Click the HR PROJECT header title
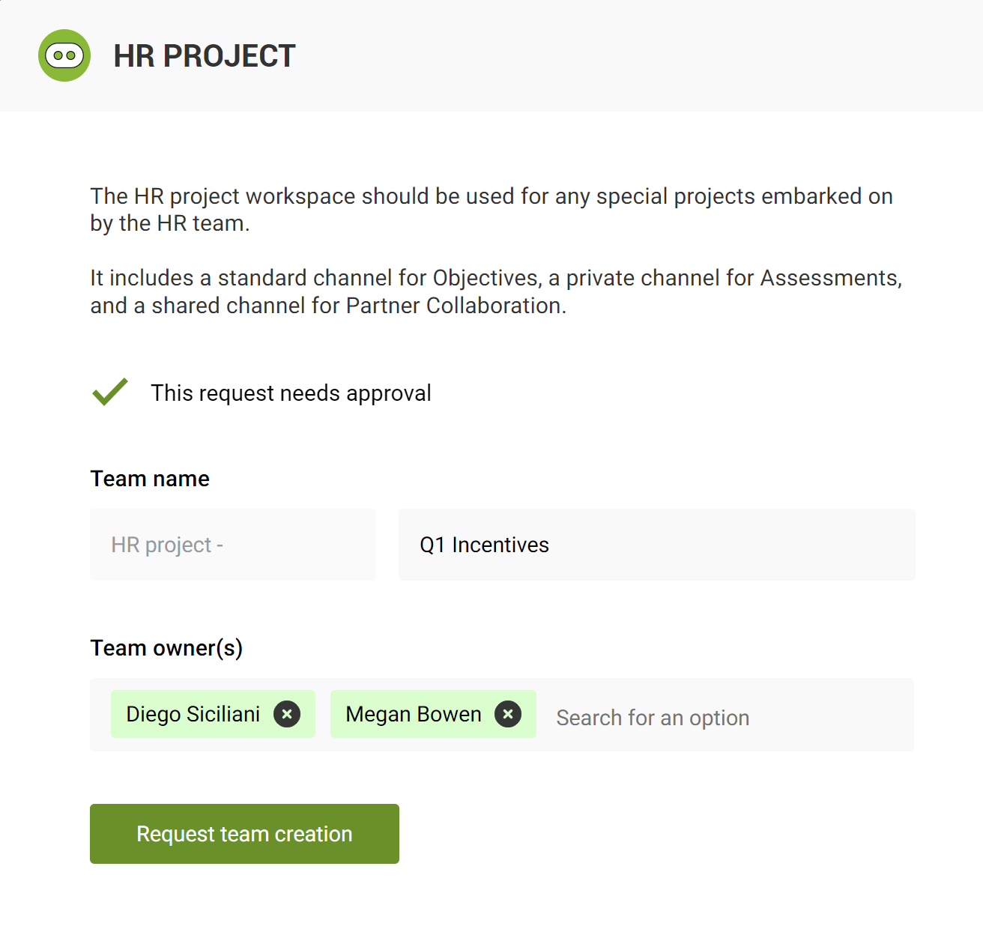This screenshot has width=983, height=926. click(204, 55)
